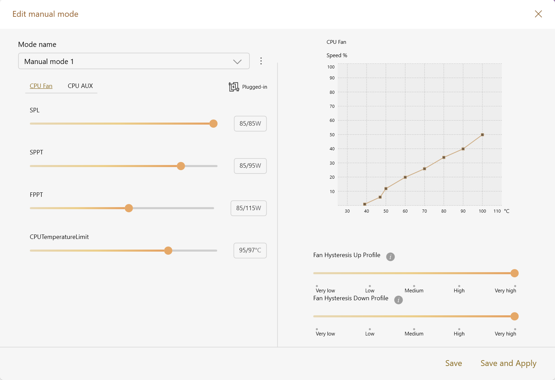This screenshot has width=555, height=380.
Task: Click the Save and Apply button
Action: [x=508, y=363]
